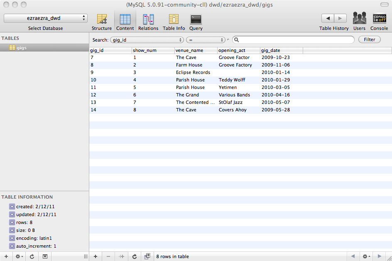Select the StOlaf Jazz cell
392x261 pixels.
click(x=239, y=102)
